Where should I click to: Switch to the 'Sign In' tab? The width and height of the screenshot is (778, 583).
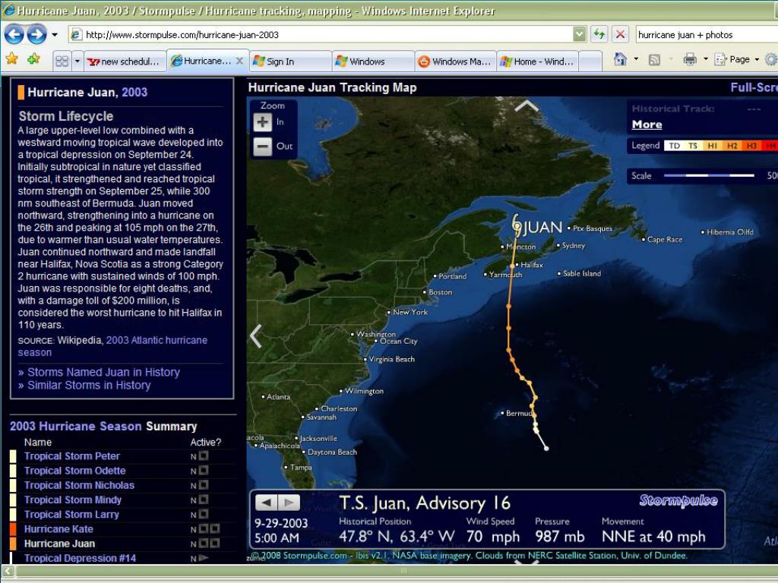coord(290,61)
